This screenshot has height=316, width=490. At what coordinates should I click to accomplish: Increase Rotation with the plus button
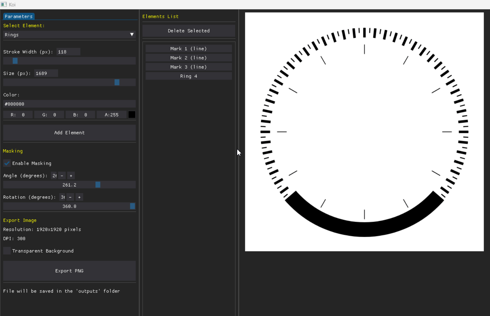click(79, 197)
